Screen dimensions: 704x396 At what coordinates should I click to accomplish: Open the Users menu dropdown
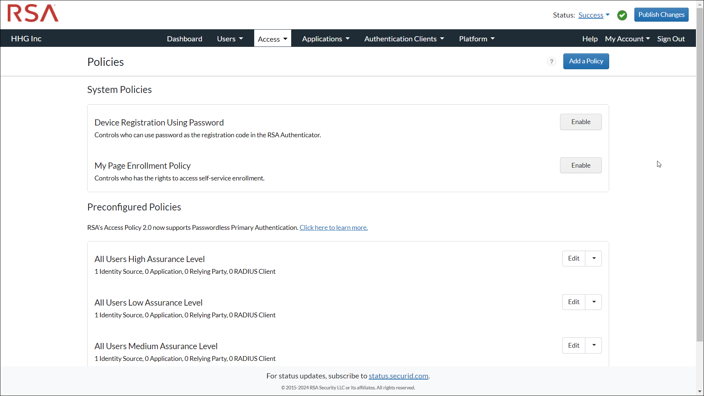click(x=229, y=38)
